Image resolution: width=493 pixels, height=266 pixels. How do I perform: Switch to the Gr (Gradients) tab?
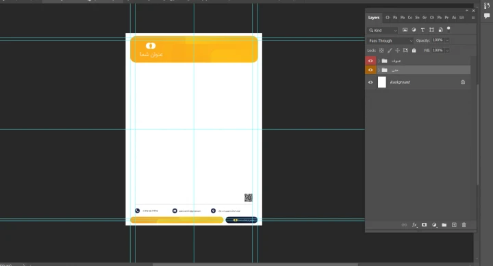pos(425,18)
